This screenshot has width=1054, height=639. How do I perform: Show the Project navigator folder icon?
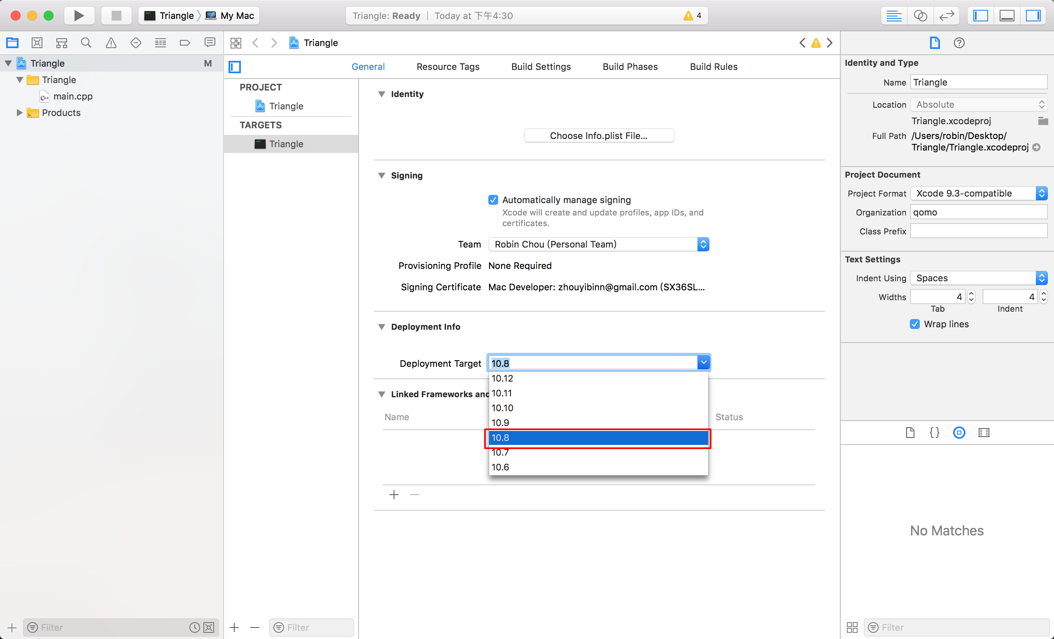(12, 43)
